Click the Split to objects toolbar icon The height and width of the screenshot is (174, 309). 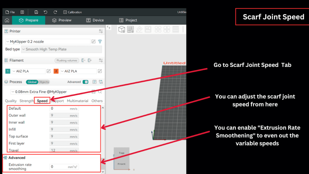click(158, 29)
